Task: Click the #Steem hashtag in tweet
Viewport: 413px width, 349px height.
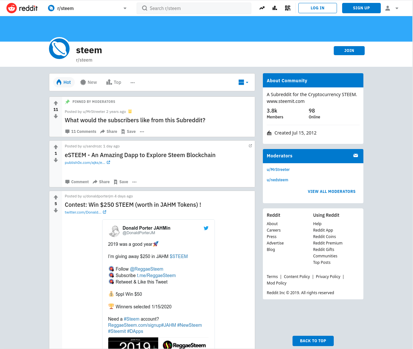Action: (x=131, y=319)
